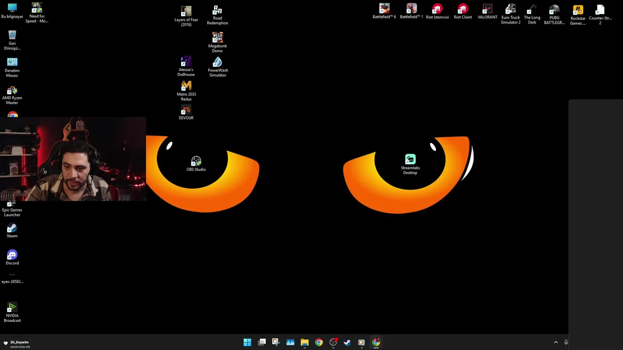
Task: Select the Geri Dönüşüm recycle bin icon
Action: click(x=12, y=40)
